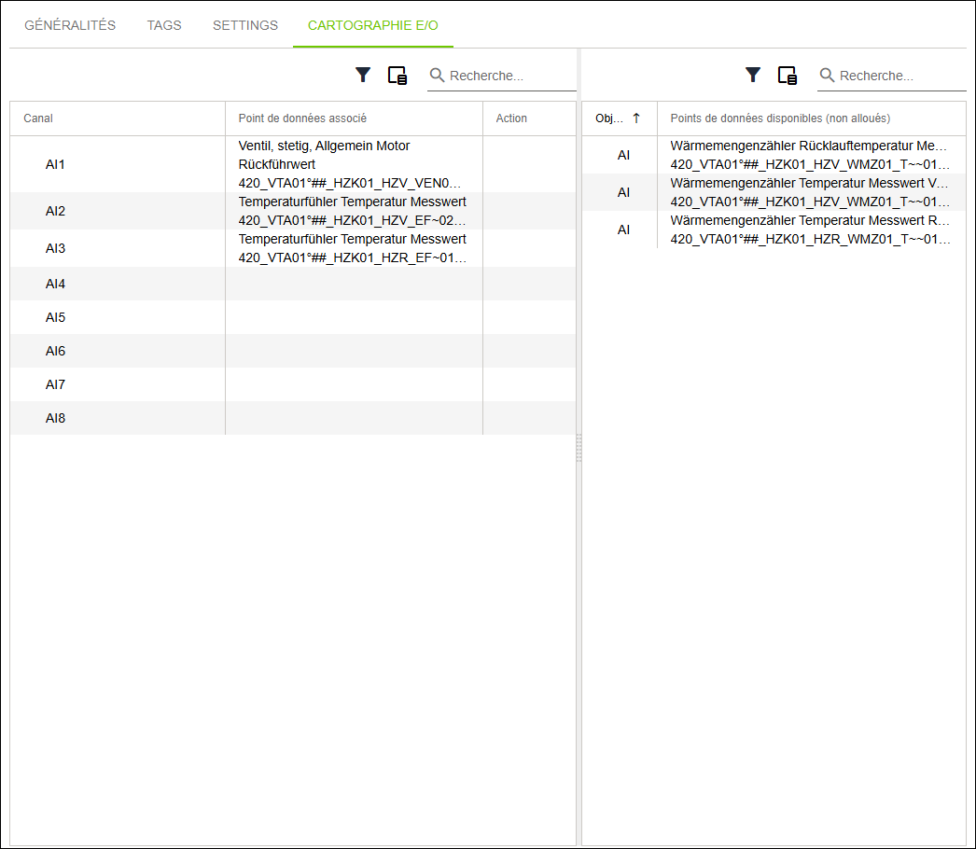Open the column chooser icon in the available datapoints panel
The width and height of the screenshot is (976, 849).
pos(788,76)
